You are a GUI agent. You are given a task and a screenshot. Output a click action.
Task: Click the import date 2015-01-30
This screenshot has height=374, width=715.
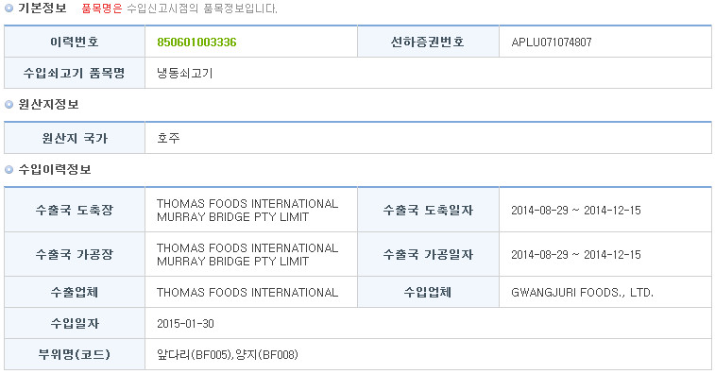coord(185,324)
